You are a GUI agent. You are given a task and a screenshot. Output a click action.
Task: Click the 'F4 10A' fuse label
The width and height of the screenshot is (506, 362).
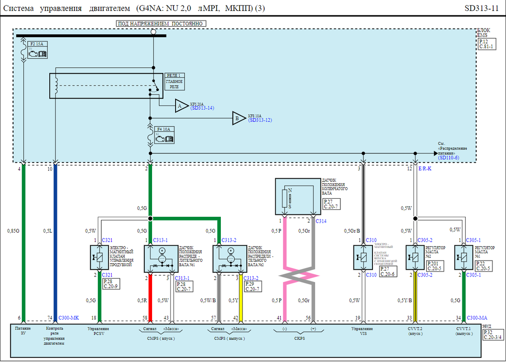coord(163,129)
